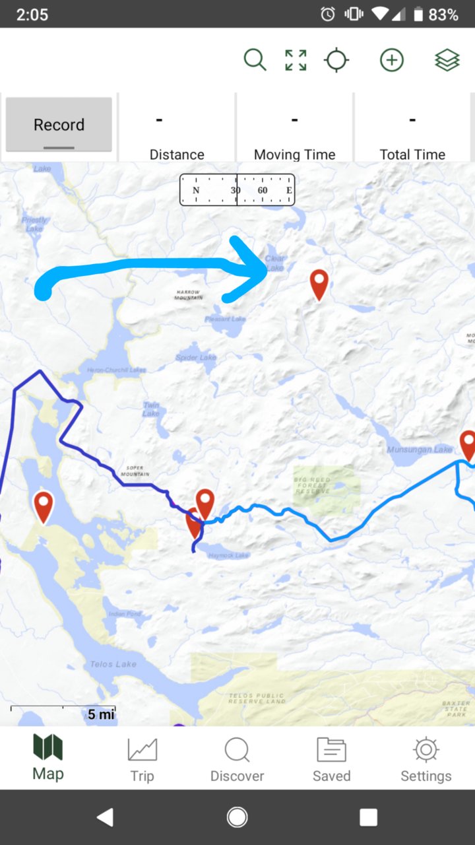Open the map layers stack icon
This screenshot has width=475, height=845.
(447, 60)
